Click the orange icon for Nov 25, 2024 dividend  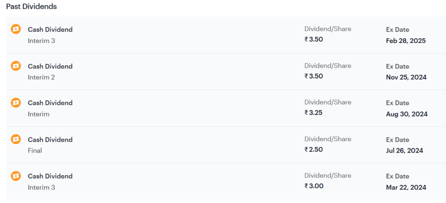pyautogui.click(x=16, y=66)
